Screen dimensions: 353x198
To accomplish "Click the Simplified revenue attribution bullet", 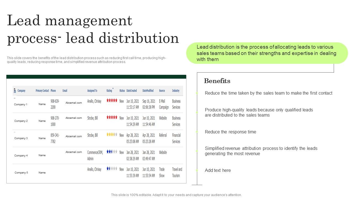I will pyautogui.click(x=261, y=151).
